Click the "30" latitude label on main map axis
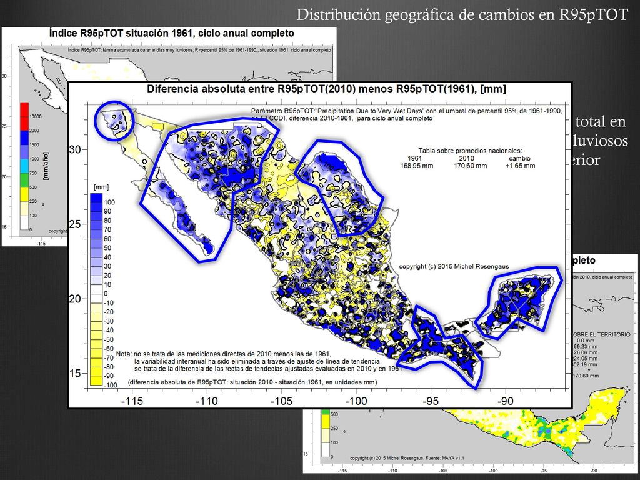 [75, 149]
